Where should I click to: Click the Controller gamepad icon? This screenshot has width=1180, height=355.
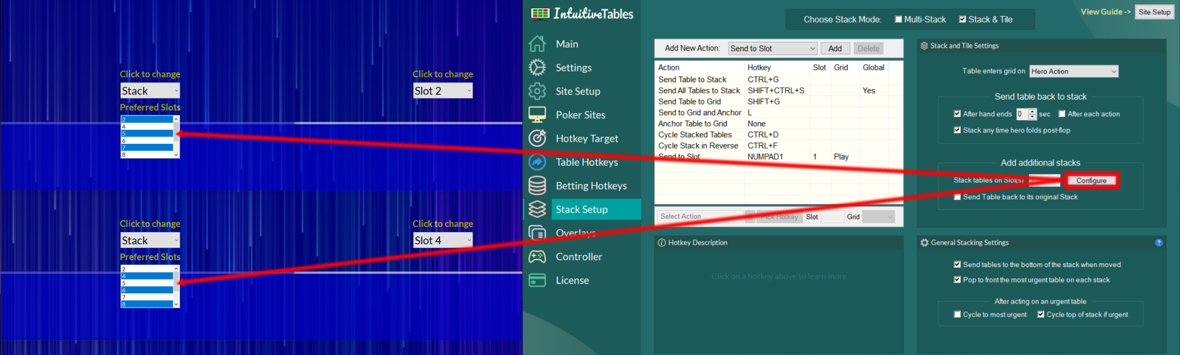(x=537, y=256)
